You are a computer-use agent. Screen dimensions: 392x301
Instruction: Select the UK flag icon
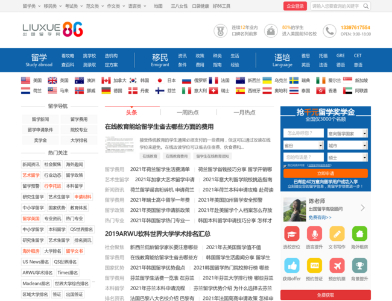52,80
